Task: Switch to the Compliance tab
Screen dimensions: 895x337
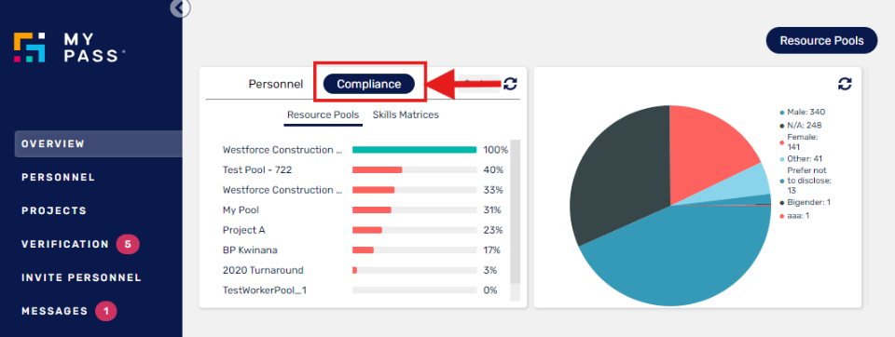Action: [369, 84]
